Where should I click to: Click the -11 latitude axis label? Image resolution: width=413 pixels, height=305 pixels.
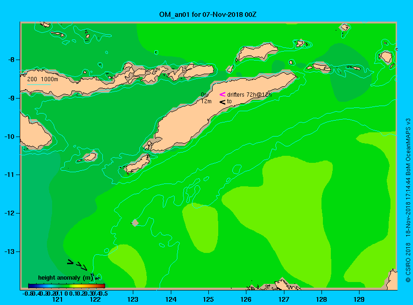click(9, 175)
